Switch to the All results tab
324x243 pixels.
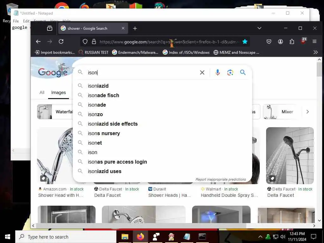click(42, 92)
